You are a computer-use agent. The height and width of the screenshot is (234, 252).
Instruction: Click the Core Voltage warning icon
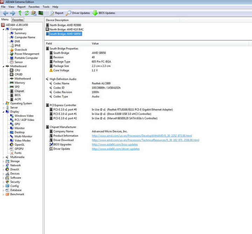tap(51, 70)
